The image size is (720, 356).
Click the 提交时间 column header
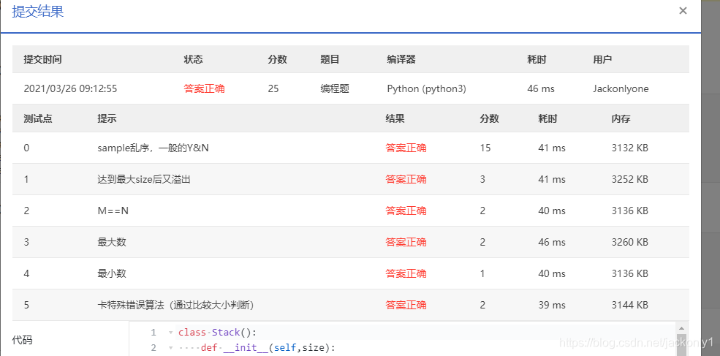pyautogui.click(x=42, y=59)
